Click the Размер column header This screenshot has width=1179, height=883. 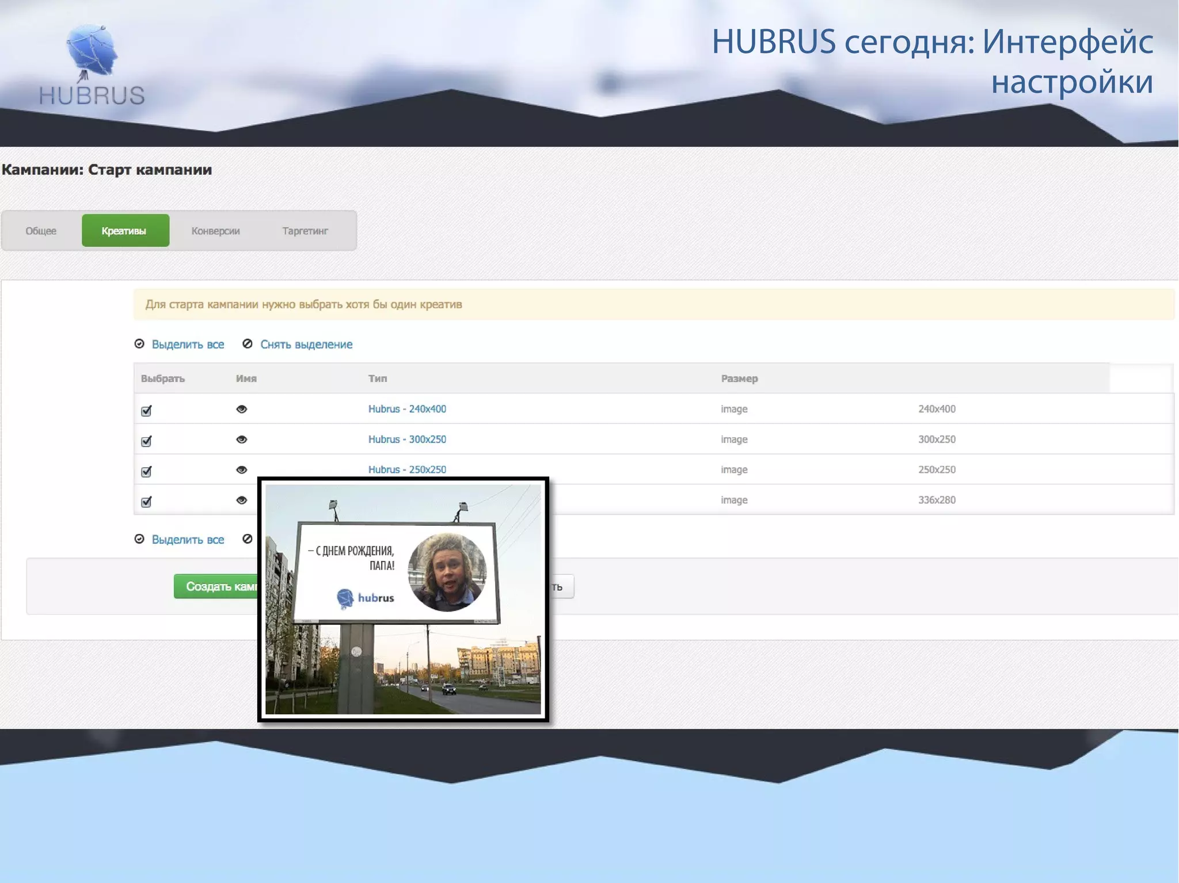point(739,379)
